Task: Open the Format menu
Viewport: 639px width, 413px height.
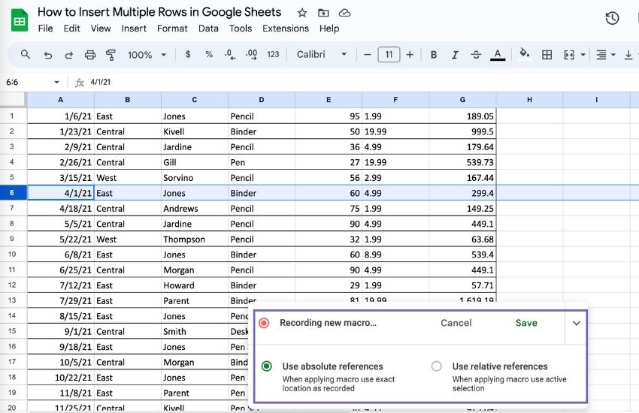Action: pos(172,29)
